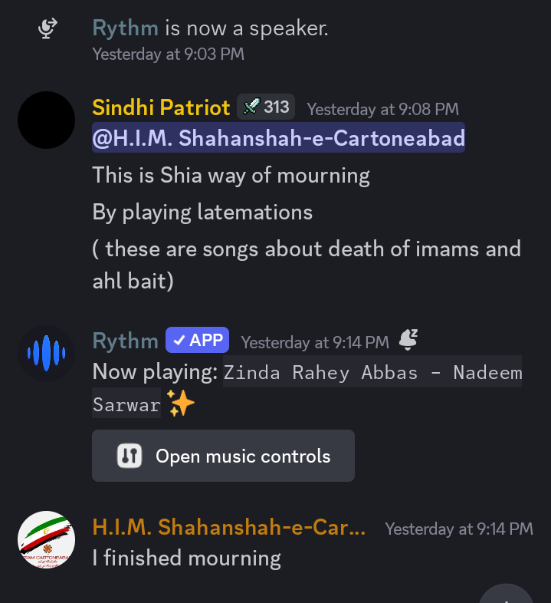Click the 9:03 PM speaker timestamp
The height and width of the screenshot is (603, 551).
coord(169,54)
